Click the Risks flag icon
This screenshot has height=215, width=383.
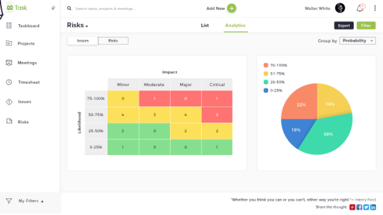click(x=9, y=122)
